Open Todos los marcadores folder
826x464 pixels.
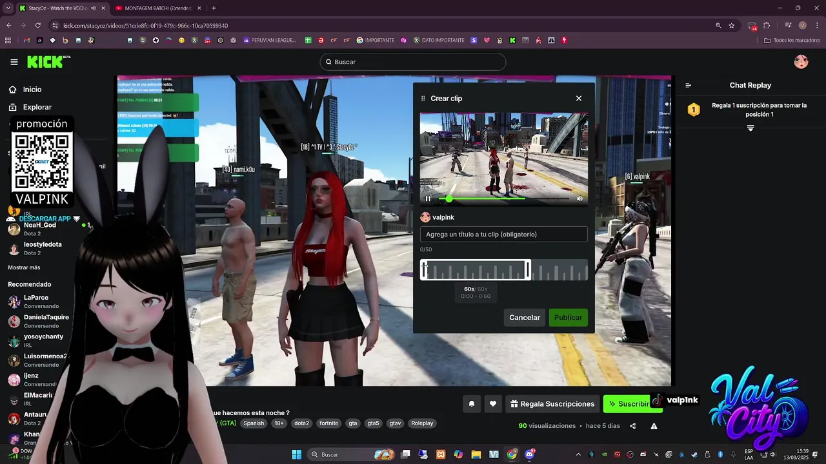pos(792,40)
